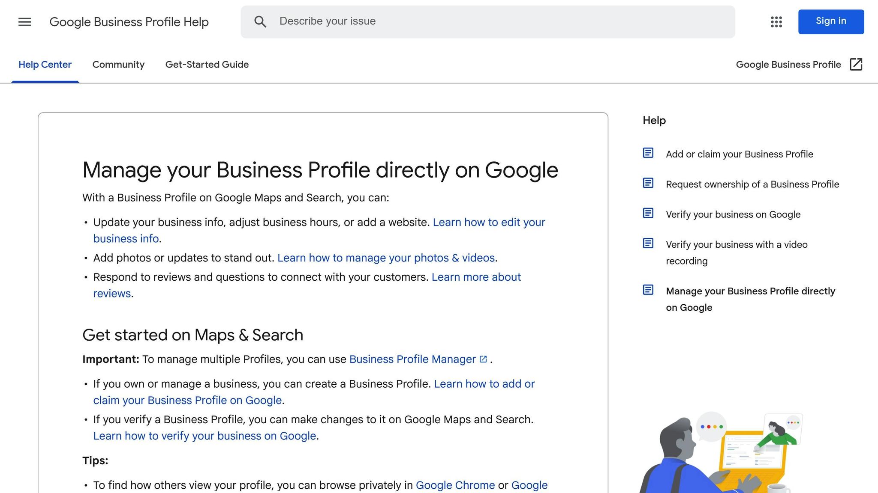Click the small external-link icon after Business Profile Manager
The width and height of the screenshot is (878, 493).
coord(483,359)
